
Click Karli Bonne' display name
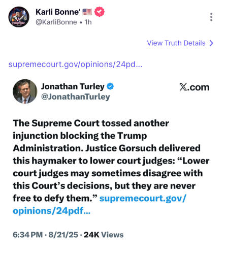[x=58, y=12]
